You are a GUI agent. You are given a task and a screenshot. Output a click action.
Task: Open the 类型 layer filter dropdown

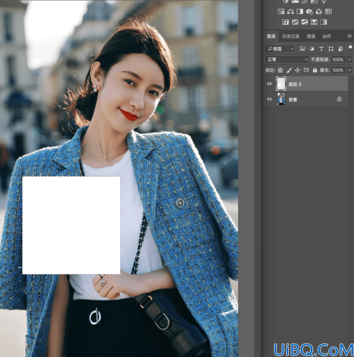click(280, 49)
